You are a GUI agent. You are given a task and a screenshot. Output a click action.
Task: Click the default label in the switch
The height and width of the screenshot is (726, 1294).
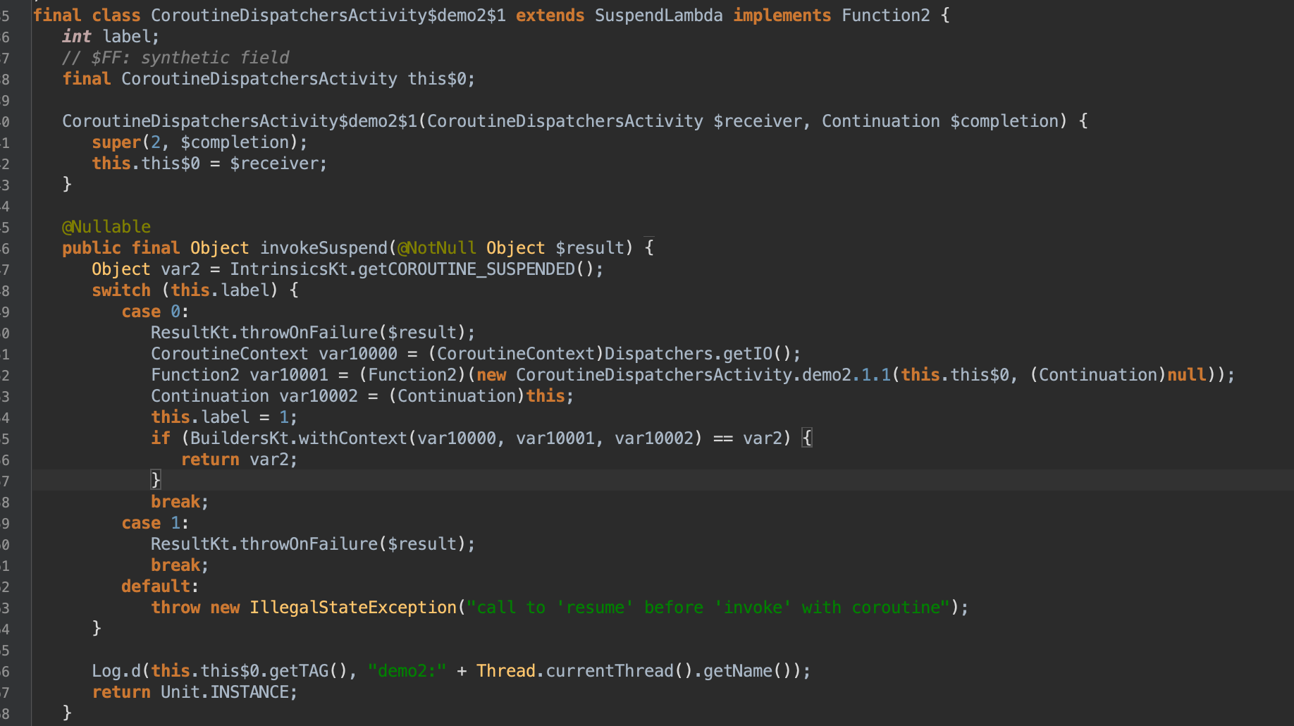click(156, 586)
